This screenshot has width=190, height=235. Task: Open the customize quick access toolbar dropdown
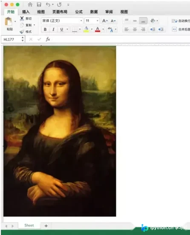[x=68, y=5]
